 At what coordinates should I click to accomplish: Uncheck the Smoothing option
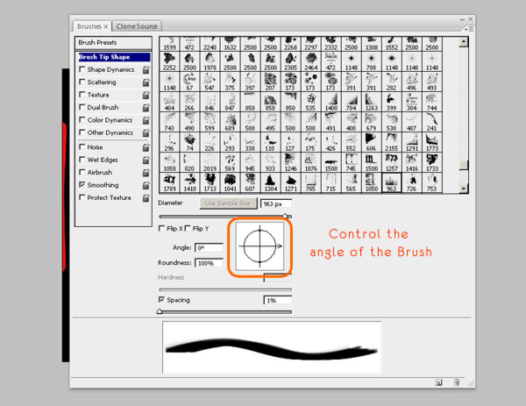82,185
